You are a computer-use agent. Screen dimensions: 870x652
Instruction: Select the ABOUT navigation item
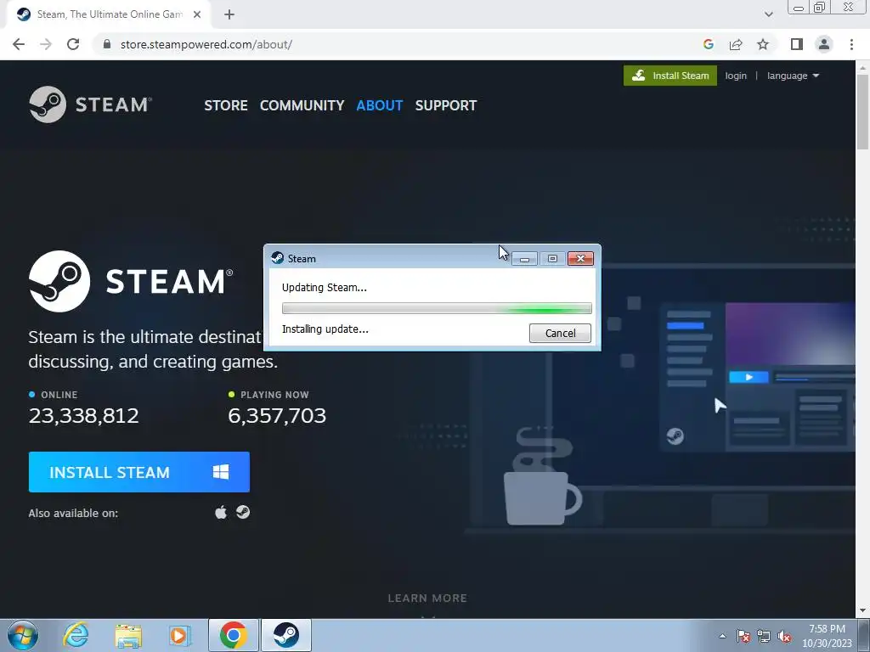(380, 105)
